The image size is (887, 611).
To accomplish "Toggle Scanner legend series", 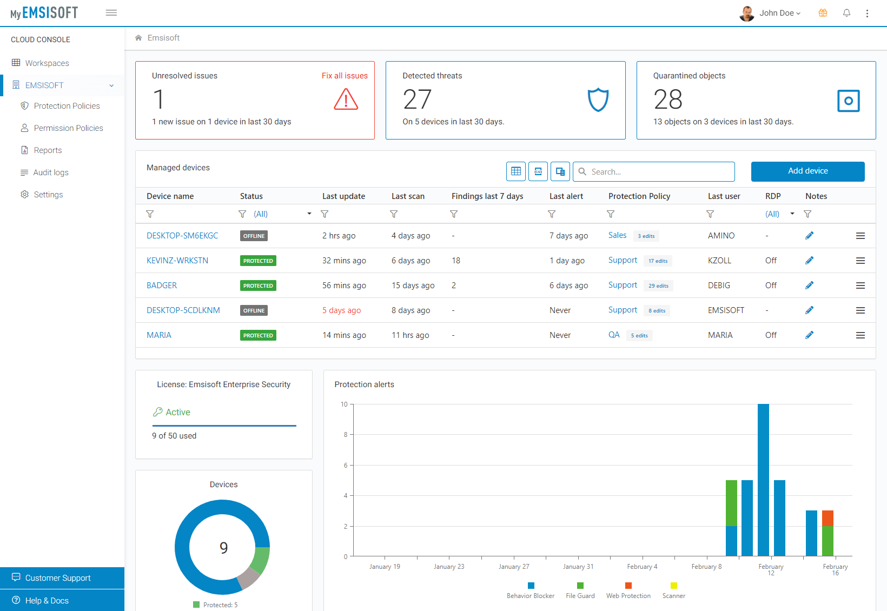I will pyautogui.click(x=674, y=590).
